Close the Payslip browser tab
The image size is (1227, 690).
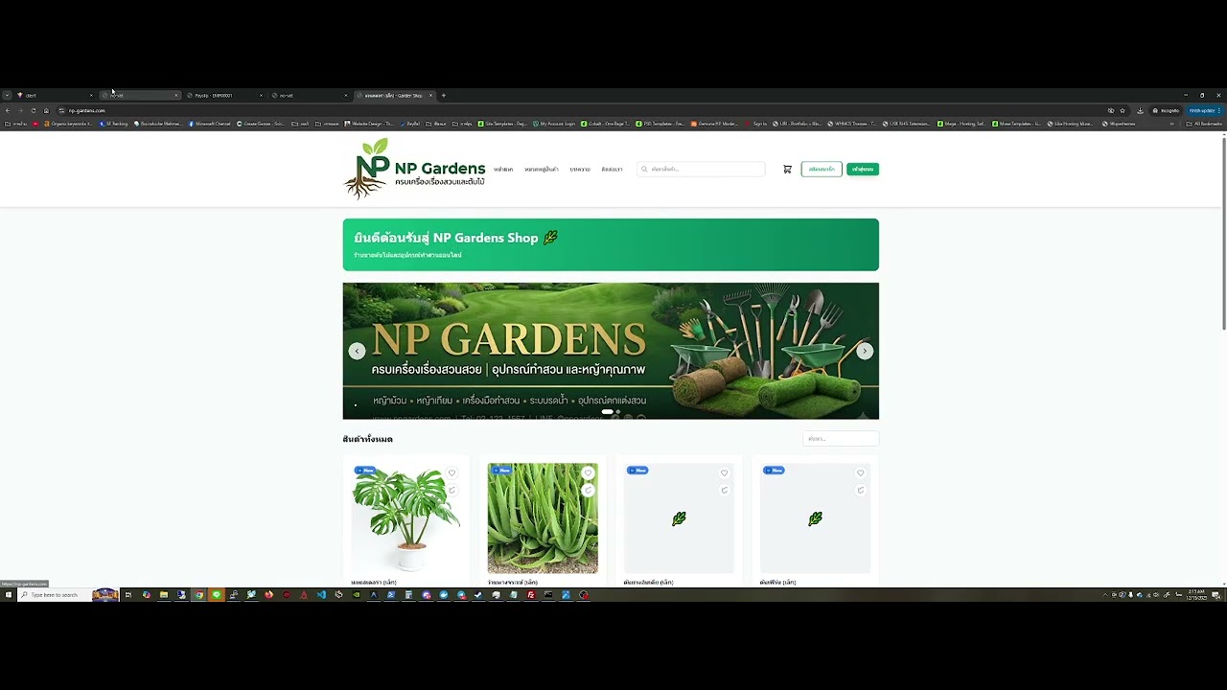pos(260,95)
